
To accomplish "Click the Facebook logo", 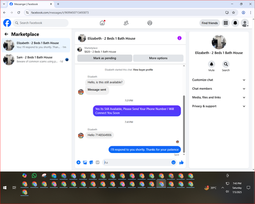I will pos(7,23).
